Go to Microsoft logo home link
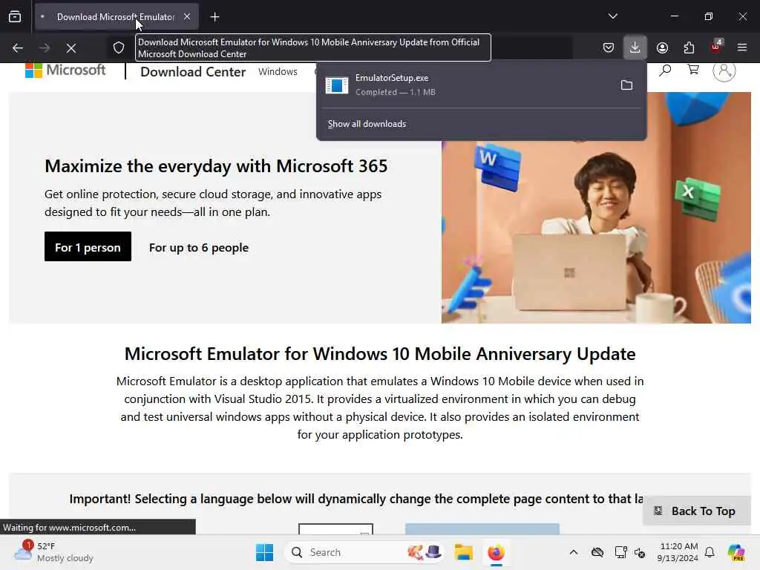Image resolution: width=760 pixels, height=570 pixels. [x=65, y=71]
